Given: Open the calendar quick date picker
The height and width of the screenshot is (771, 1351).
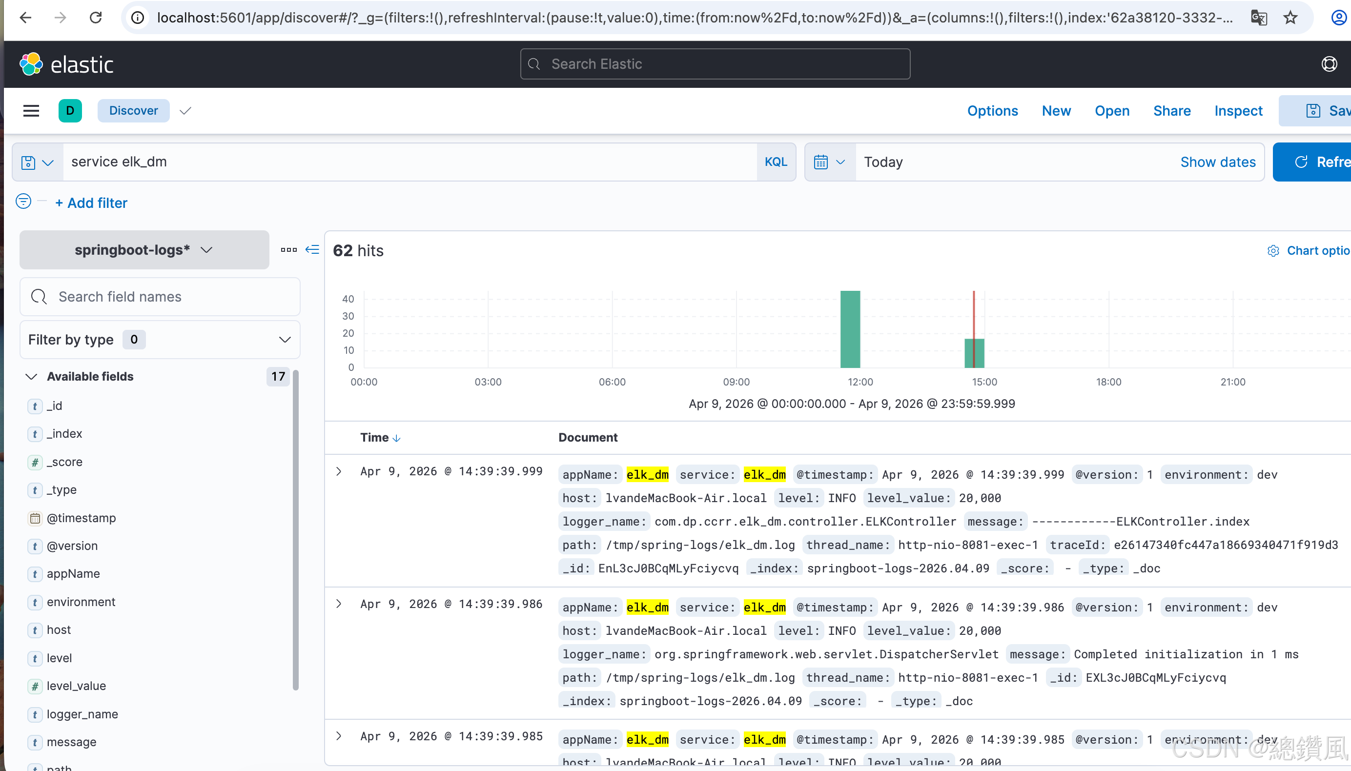Looking at the screenshot, I should (829, 162).
